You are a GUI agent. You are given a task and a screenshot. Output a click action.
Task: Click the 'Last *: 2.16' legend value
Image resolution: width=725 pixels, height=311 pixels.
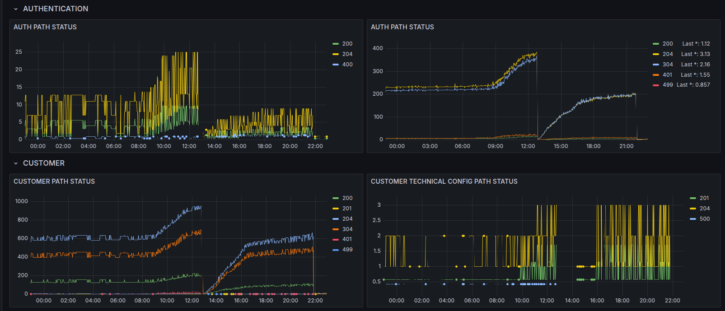point(696,65)
